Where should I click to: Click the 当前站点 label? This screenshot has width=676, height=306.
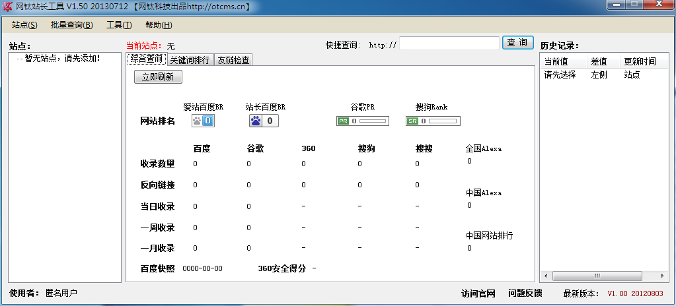[144, 46]
